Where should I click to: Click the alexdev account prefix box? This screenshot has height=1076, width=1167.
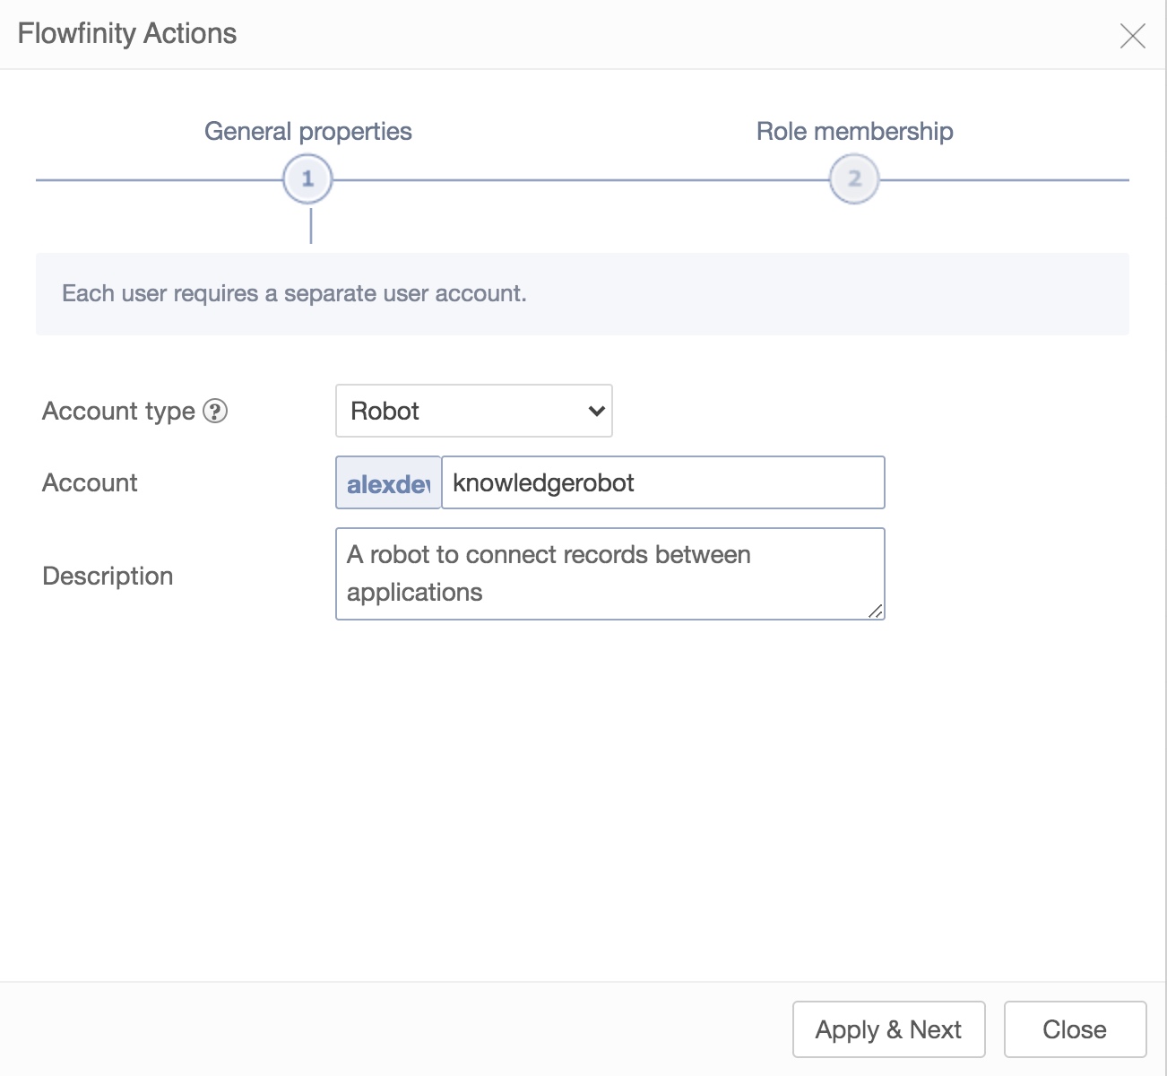coord(388,483)
